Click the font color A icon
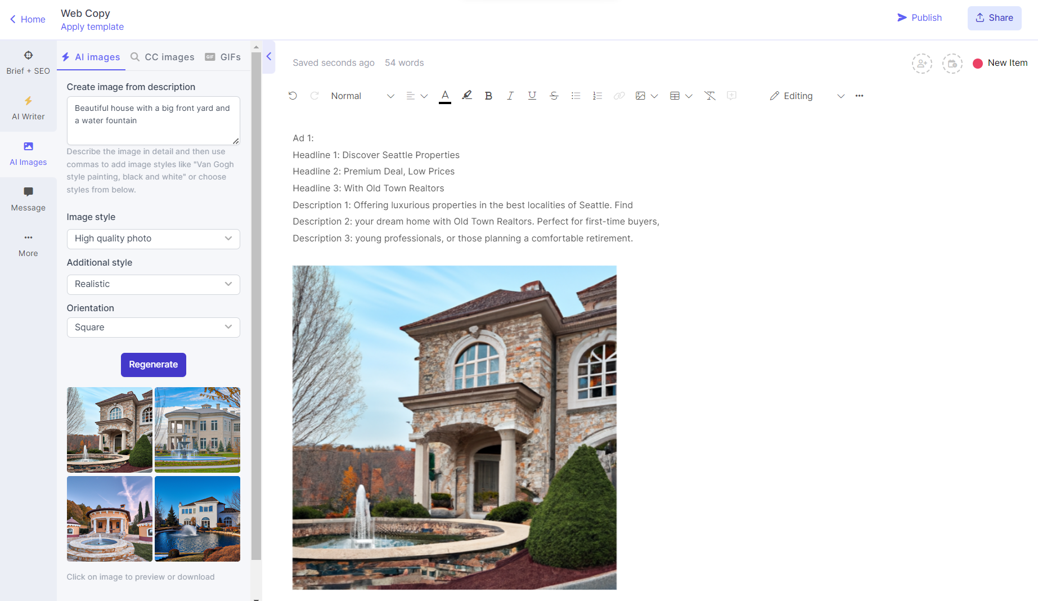1038x601 pixels. [x=445, y=96]
